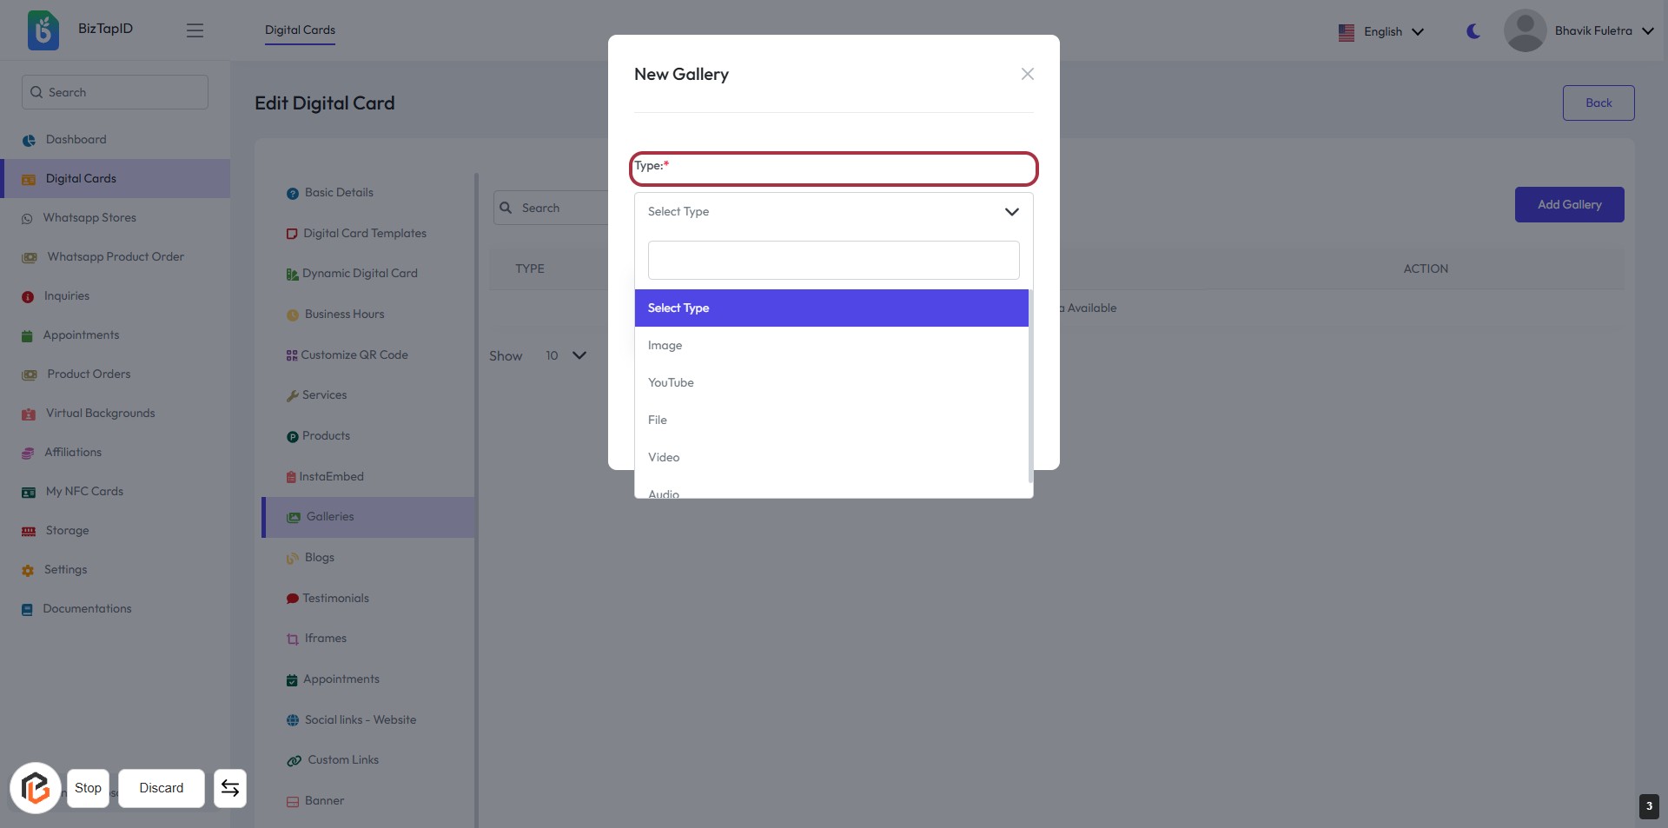Choose Image from type list
1668x828 pixels.
point(665,346)
